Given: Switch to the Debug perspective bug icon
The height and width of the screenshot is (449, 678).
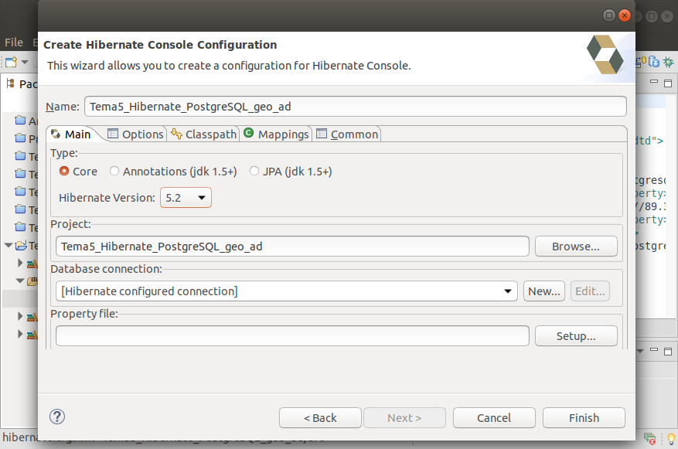Looking at the screenshot, I should pos(669,63).
